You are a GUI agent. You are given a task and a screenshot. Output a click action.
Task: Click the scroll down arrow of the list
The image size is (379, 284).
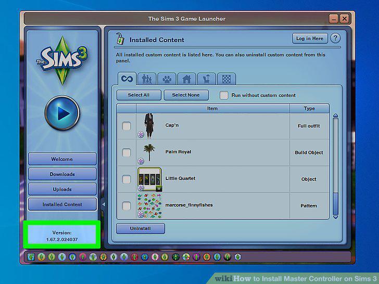coord(335,217)
